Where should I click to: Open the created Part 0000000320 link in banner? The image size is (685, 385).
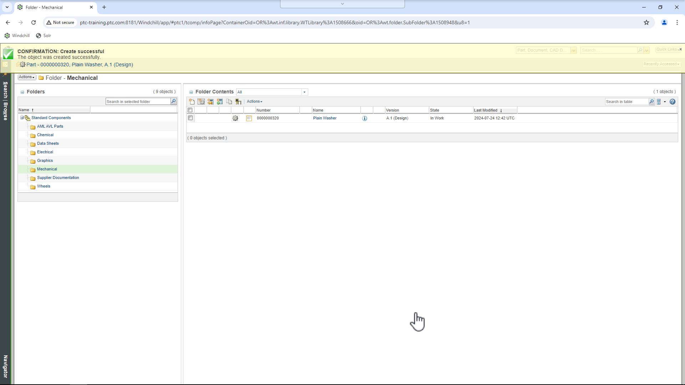[x=80, y=65]
